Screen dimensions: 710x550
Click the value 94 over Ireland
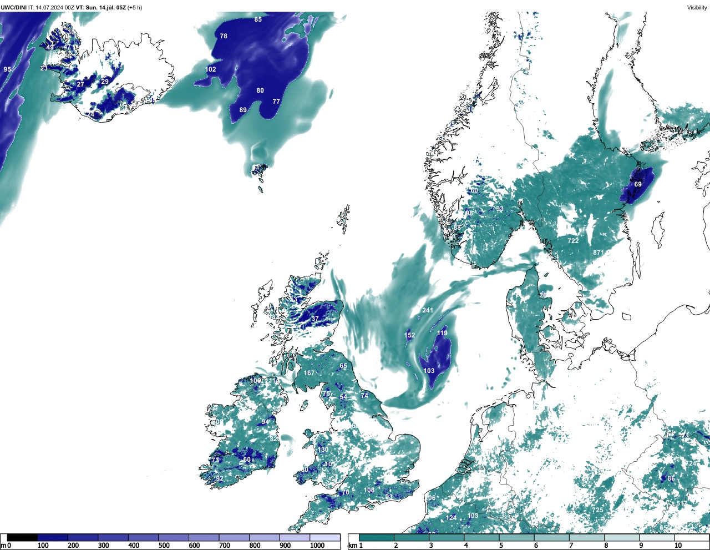pos(265,422)
